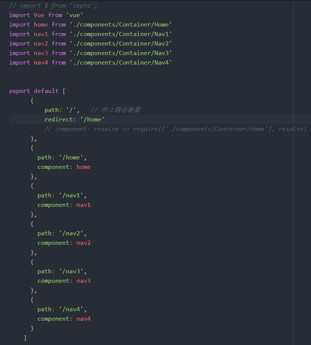The image size is (311, 345).
Task: Click the redirect '/home' value
Action: [92, 120]
